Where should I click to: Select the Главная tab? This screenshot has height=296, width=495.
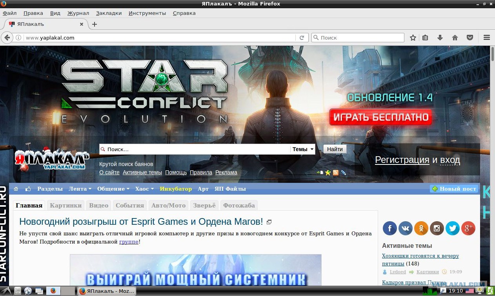point(29,205)
